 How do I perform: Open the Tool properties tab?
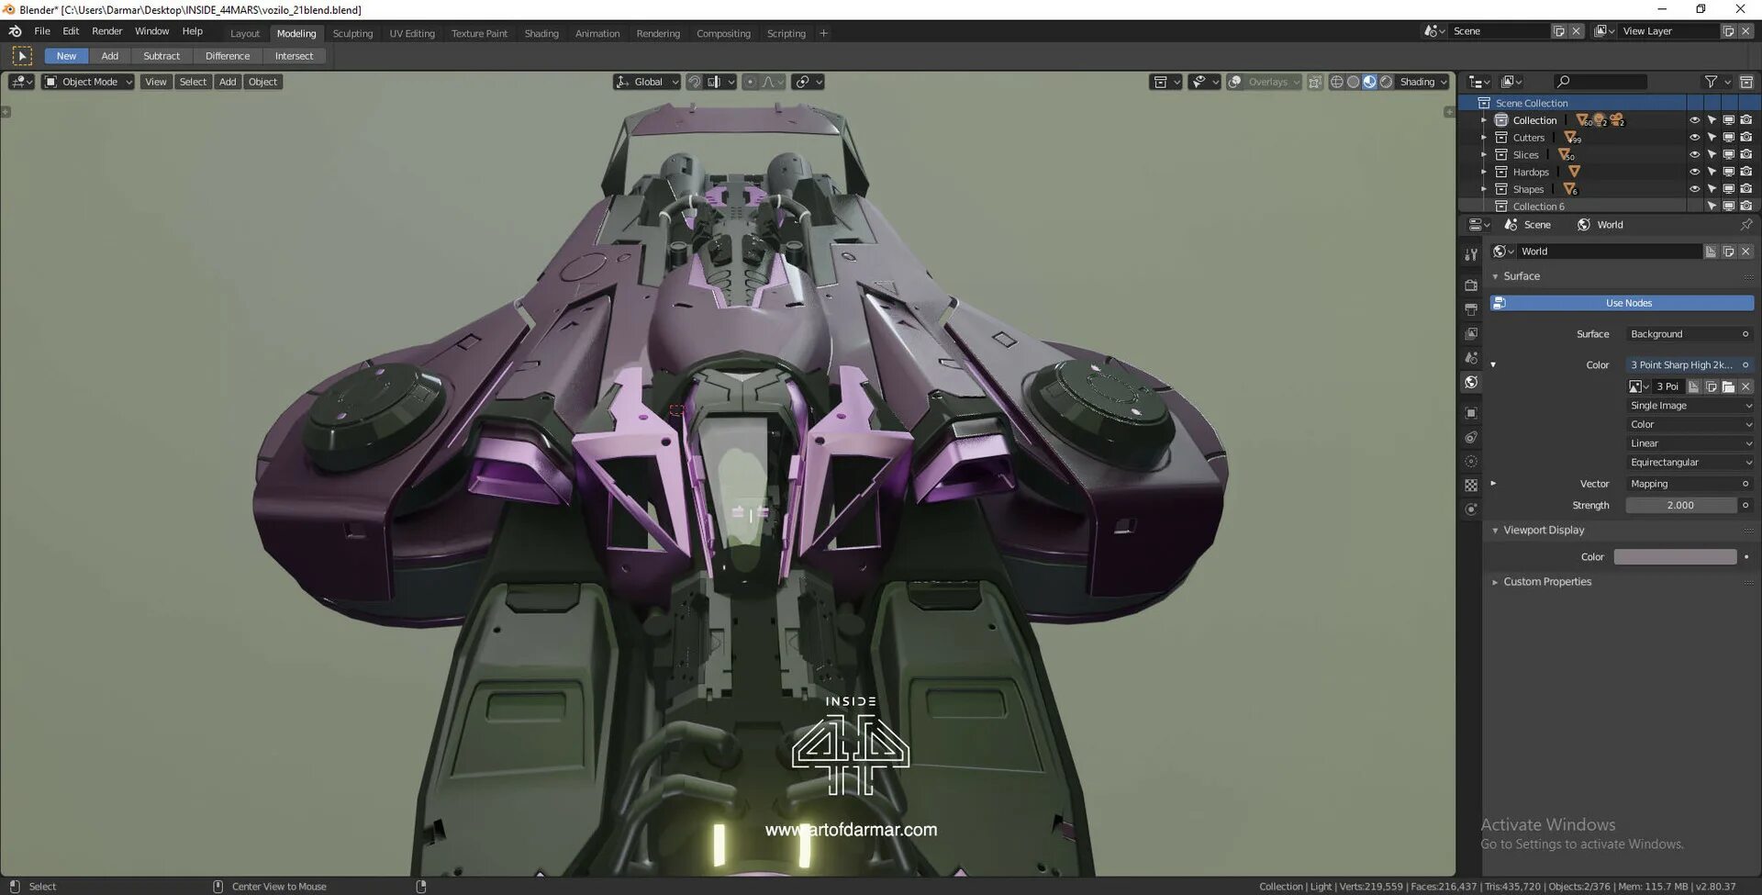coord(1471,254)
